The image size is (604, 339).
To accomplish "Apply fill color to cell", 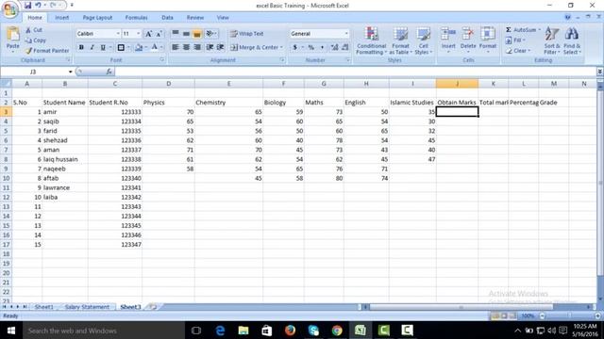I will coord(139,47).
